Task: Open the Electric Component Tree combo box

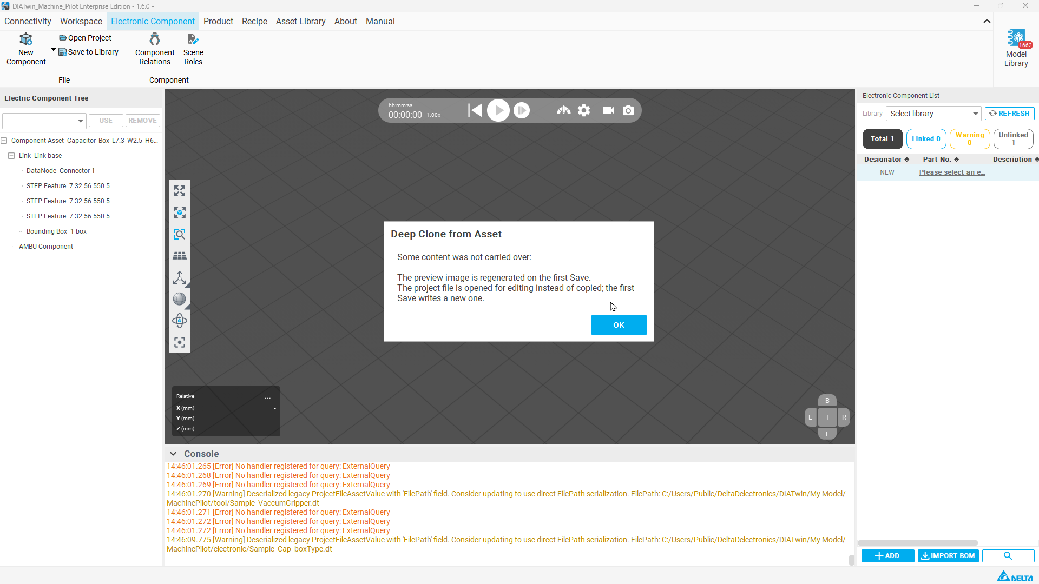Action: click(44, 121)
